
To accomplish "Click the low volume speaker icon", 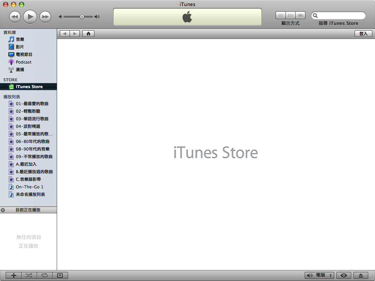I will (x=60, y=17).
